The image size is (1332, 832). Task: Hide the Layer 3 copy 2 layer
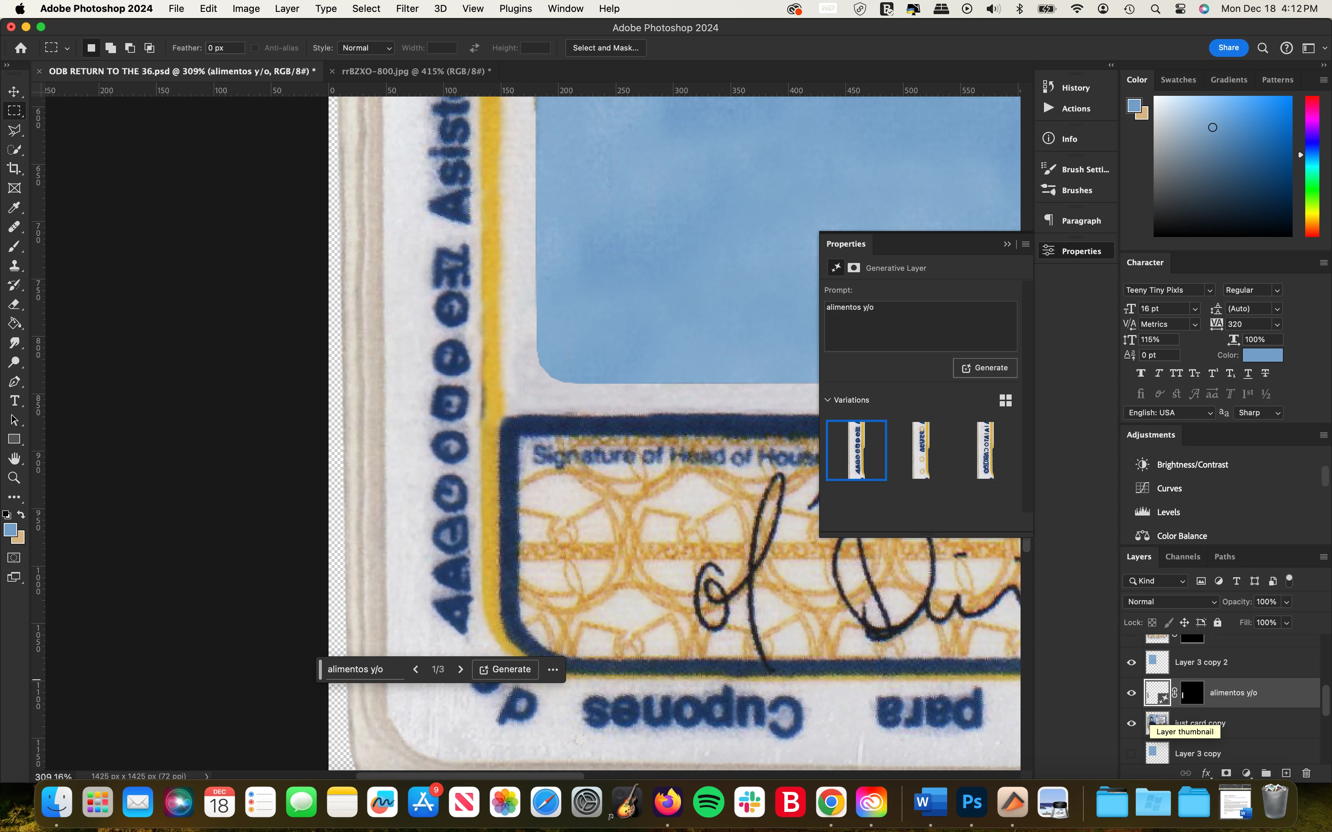point(1131,662)
